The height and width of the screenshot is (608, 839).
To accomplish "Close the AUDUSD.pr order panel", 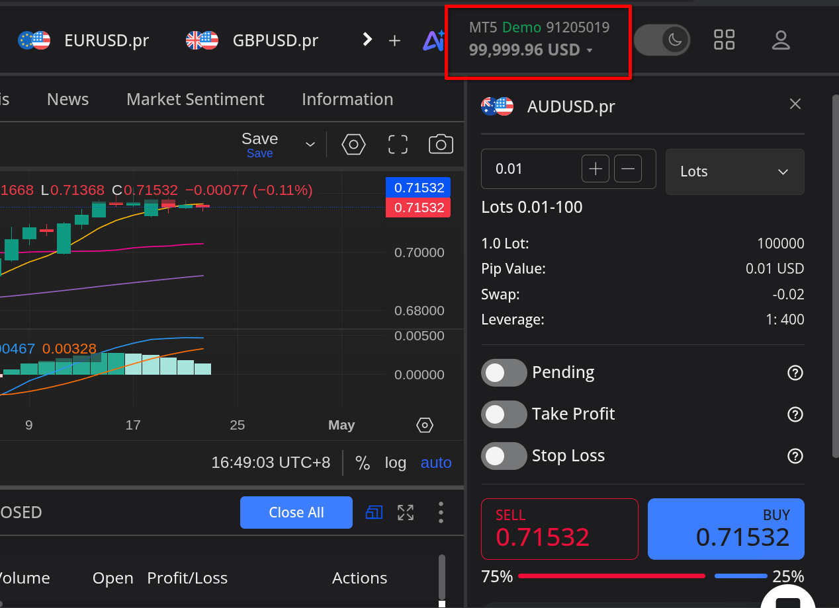I will click(795, 104).
